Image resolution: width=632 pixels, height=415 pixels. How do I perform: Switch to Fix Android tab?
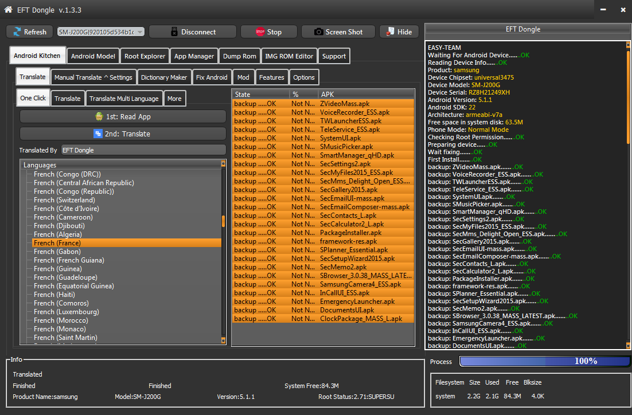[212, 77]
